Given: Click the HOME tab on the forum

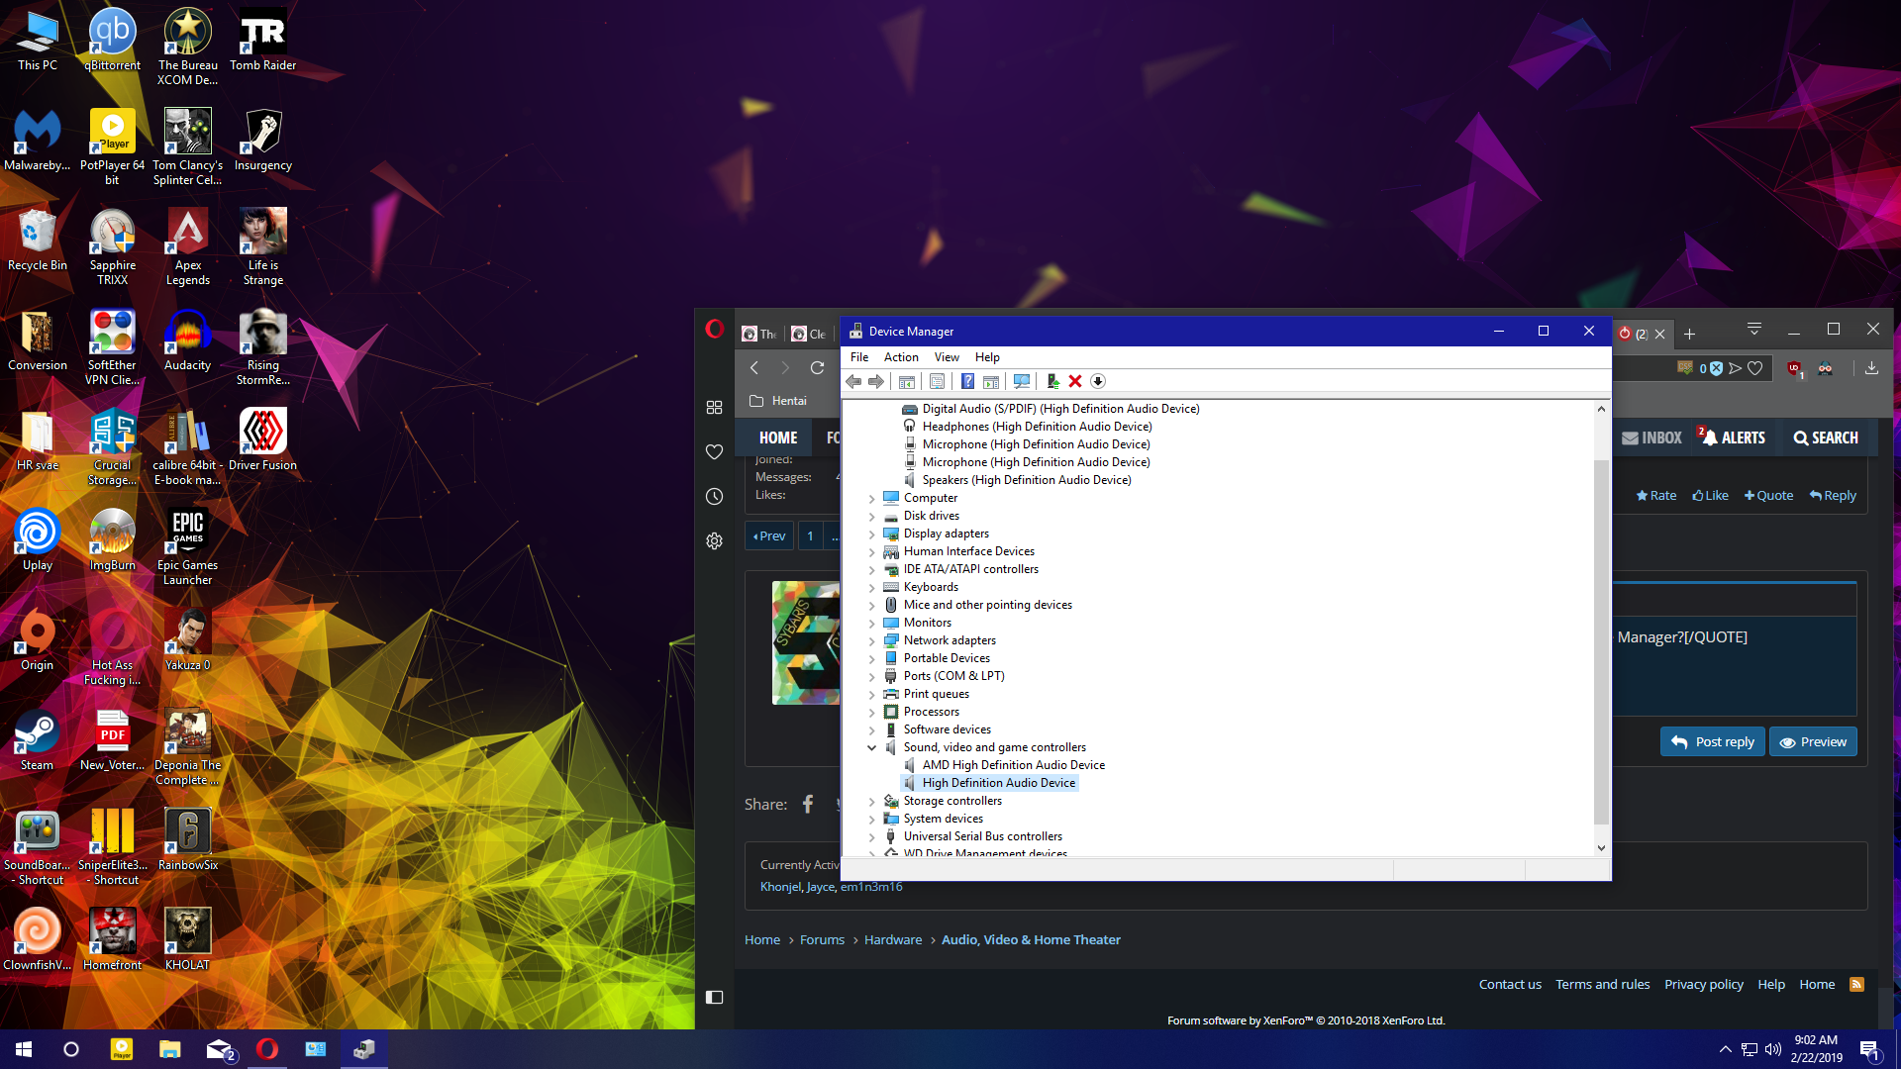Looking at the screenshot, I should 778,437.
